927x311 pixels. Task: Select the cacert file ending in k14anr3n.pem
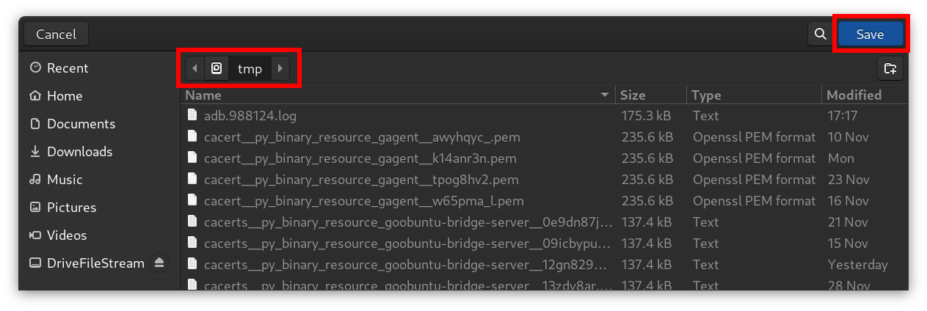tap(360, 158)
